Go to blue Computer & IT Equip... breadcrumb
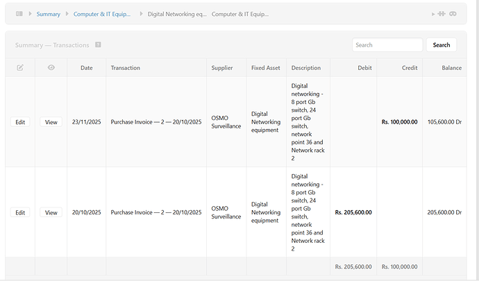Viewport: 479px width, 281px height. point(102,14)
